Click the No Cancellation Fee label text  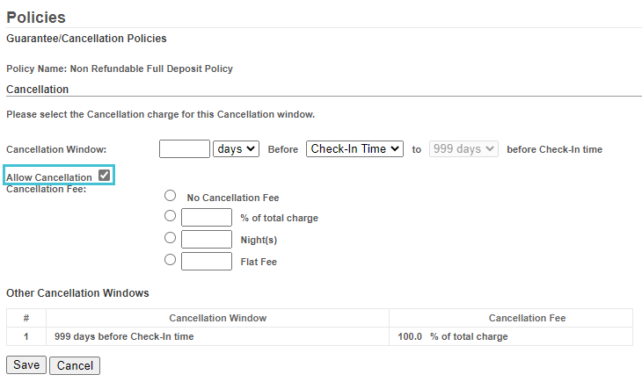(233, 198)
